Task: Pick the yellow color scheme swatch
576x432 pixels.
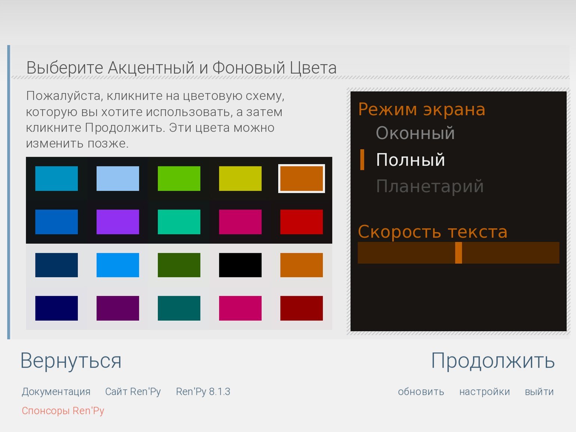Action: point(240,178)
